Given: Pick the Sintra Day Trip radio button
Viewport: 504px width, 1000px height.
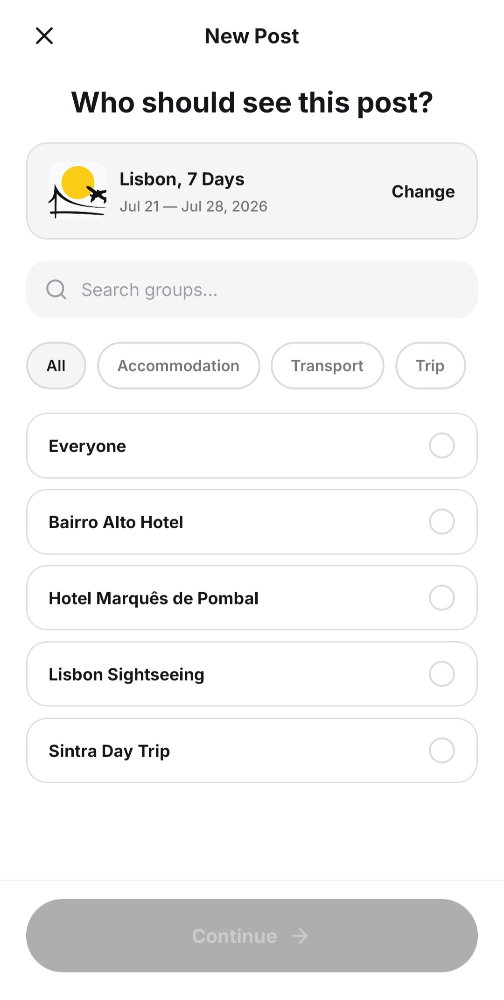Looking at the screenshot, I should pos(441,751).
